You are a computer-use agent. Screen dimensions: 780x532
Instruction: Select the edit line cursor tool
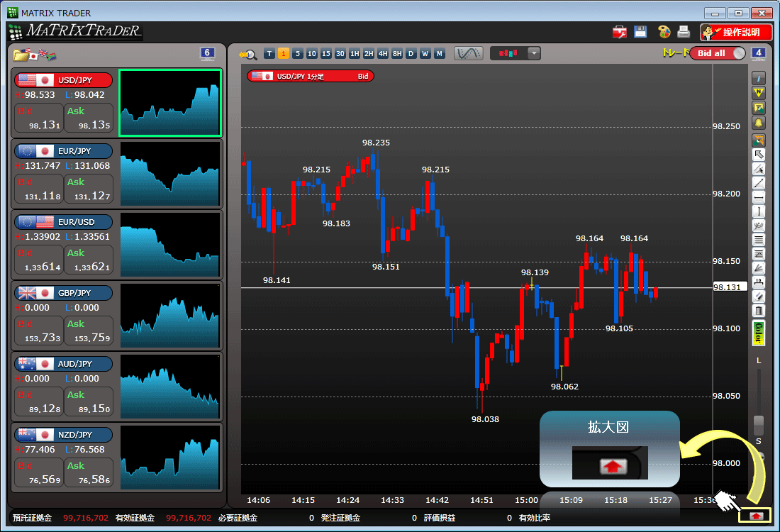tap(759, 169)
